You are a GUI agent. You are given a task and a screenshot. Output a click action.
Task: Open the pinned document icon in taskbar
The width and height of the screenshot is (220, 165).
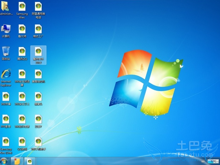30,161
